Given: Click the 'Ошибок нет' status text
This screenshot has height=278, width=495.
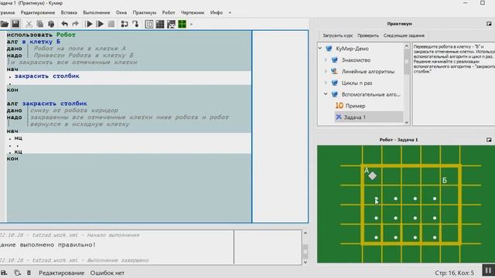Looking at the screenshot, I should pos(108,273).
